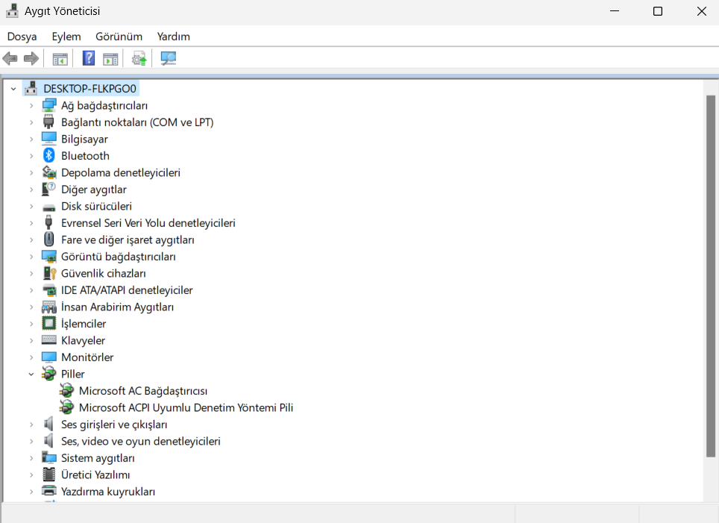Viewport: 719px width, 523px height.
Task: Select the Üretici Yazılımı label
Action: [x=95, y=475]
